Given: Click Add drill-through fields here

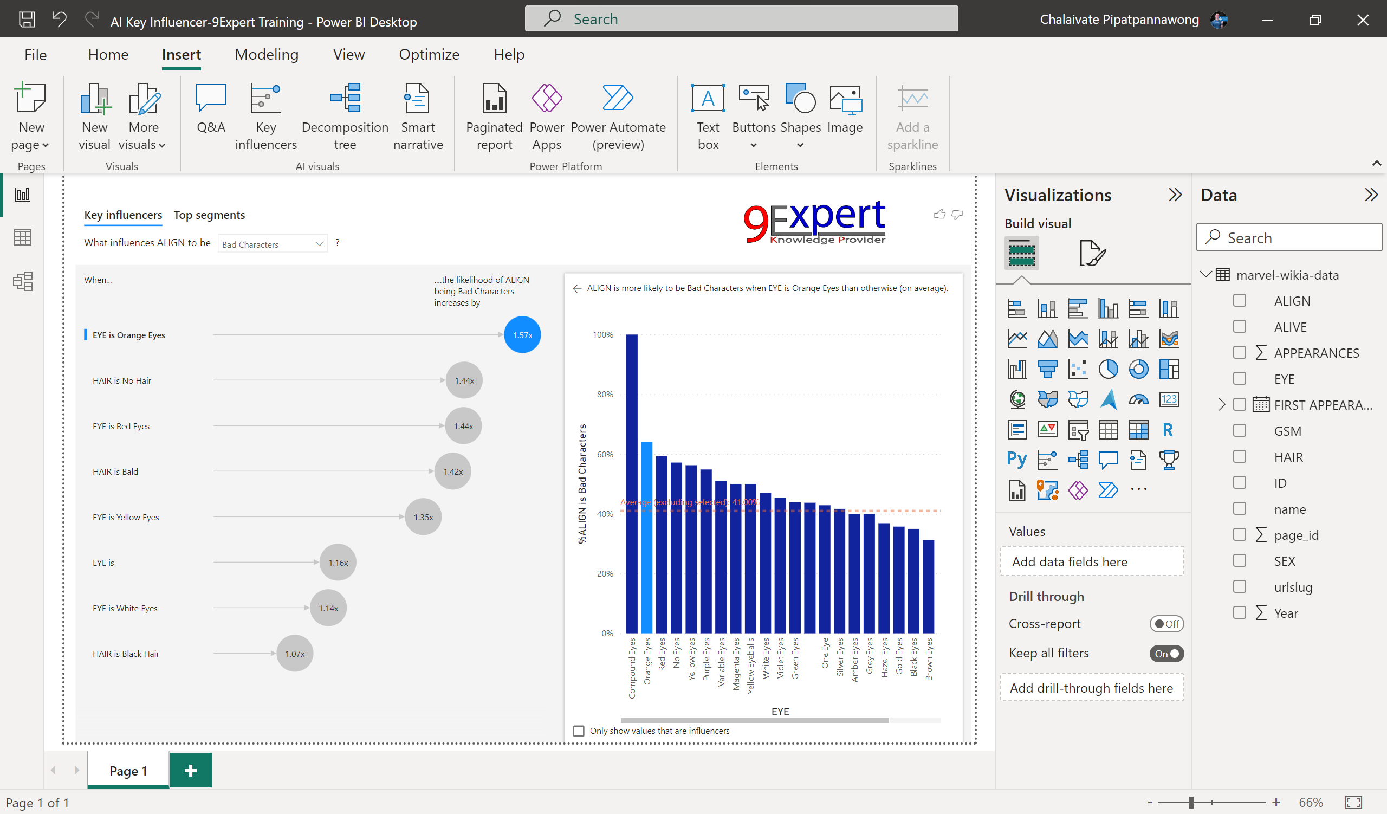Looking at the screenshot, I should tap(1092, 687).
